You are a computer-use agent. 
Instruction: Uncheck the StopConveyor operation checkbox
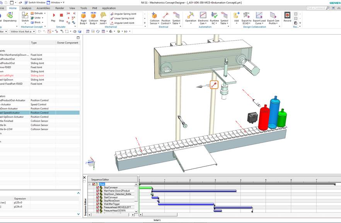pos(98,187)
